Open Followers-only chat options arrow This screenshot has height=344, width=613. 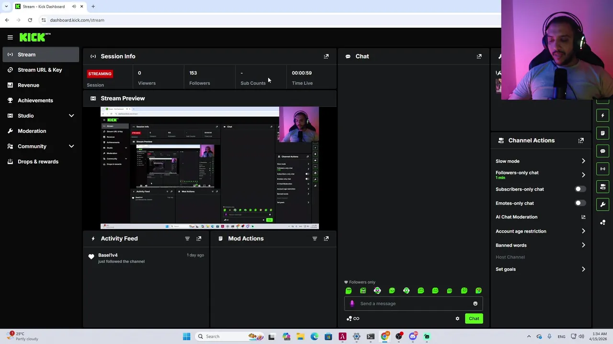(x=583, y=175)
